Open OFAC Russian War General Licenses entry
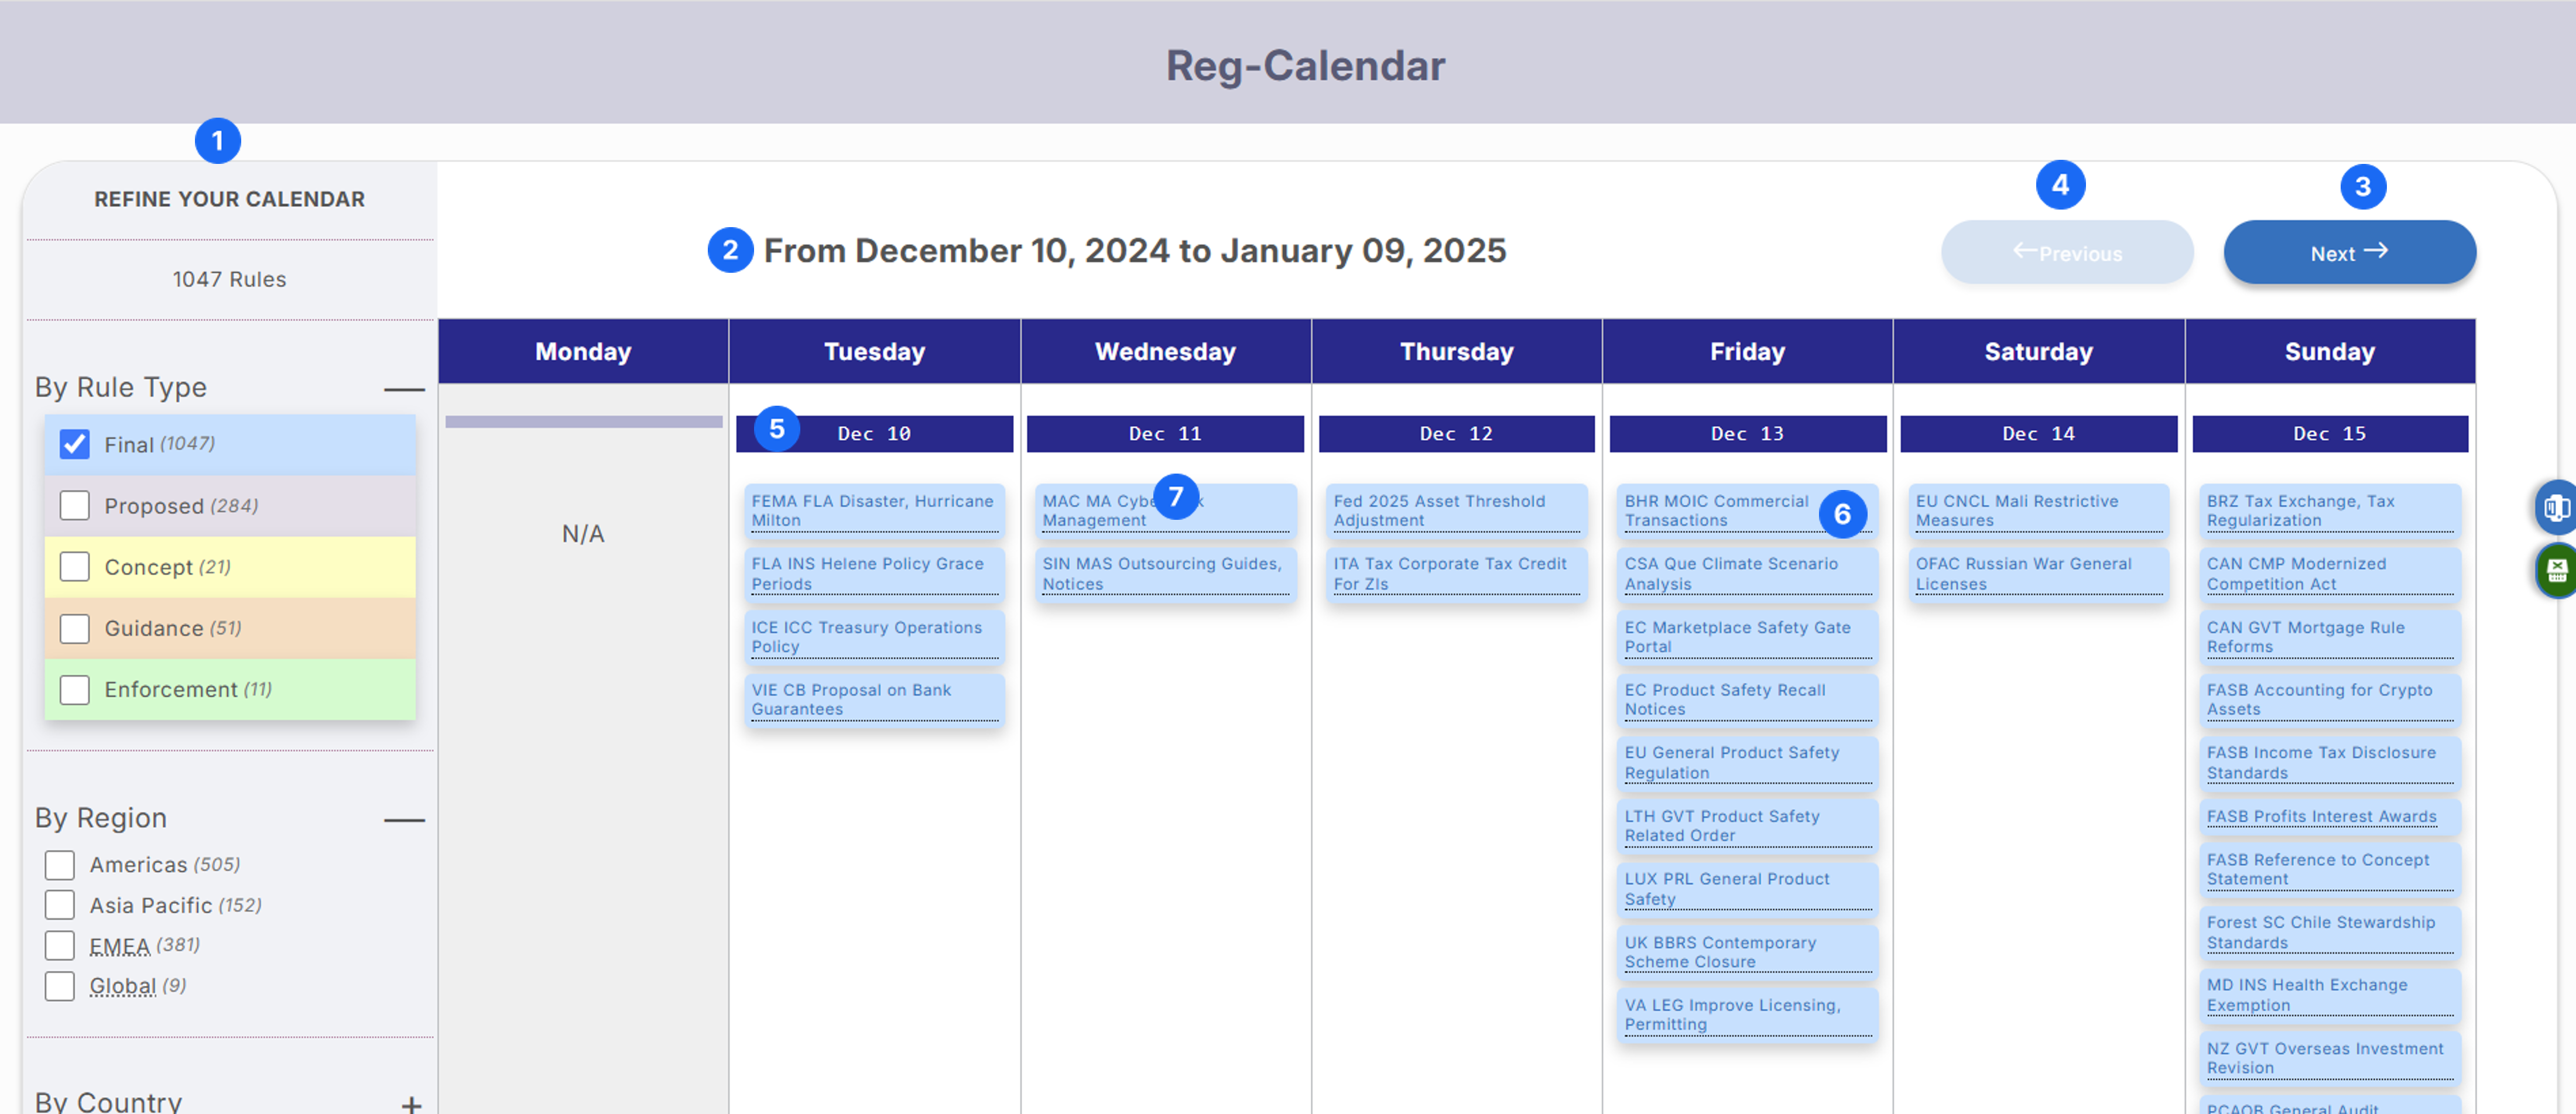 point(2023,573)
